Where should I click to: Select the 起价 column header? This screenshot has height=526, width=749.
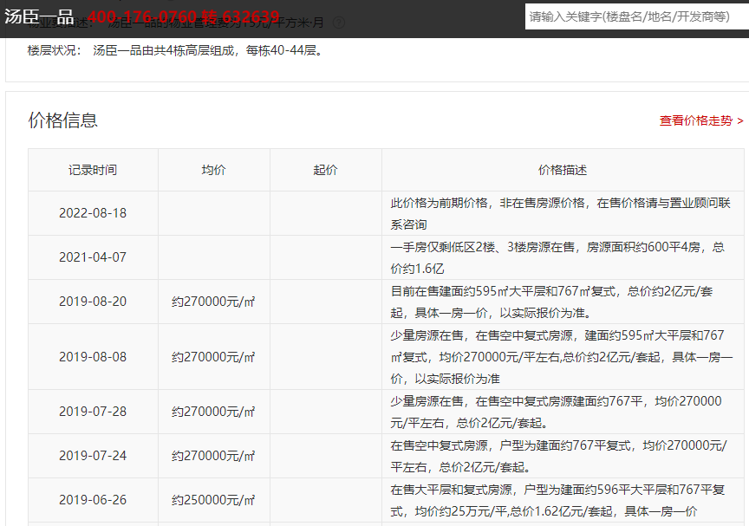pos(325,170)
